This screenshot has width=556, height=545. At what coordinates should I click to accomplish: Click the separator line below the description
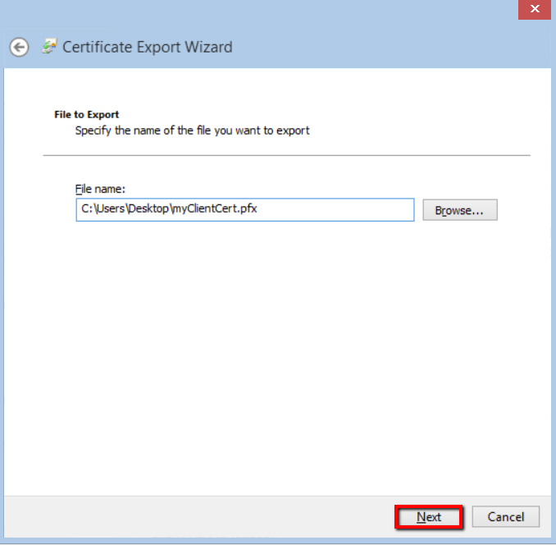click(x=286, y=154)
